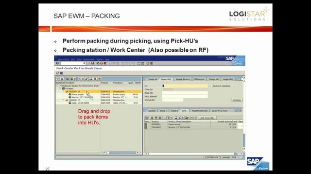Viewport: 311px width, 174px height.
Task: Click the Save icon in SAP toolbar
Action: 92,63
